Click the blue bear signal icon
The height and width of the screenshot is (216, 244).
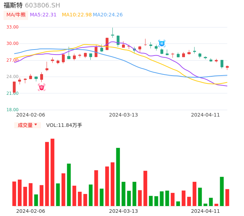click(x=162, y=43)
